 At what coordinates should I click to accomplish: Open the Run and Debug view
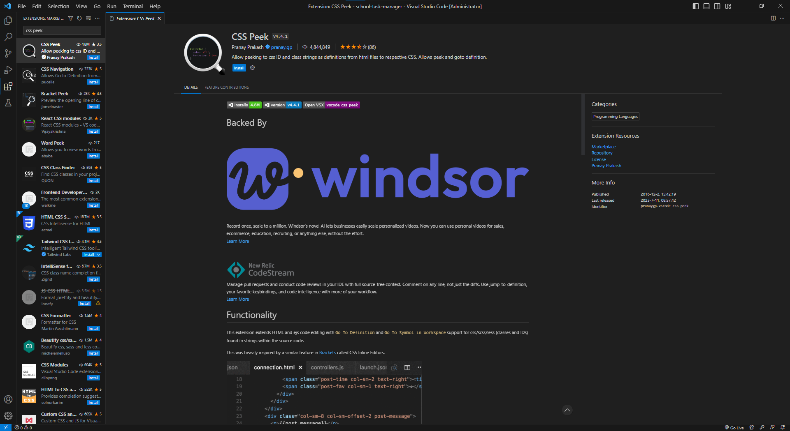coord(8,70)
